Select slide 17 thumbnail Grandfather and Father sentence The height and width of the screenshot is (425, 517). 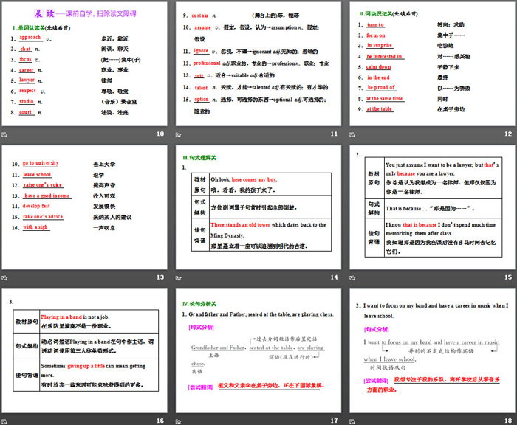pos(258,351)
